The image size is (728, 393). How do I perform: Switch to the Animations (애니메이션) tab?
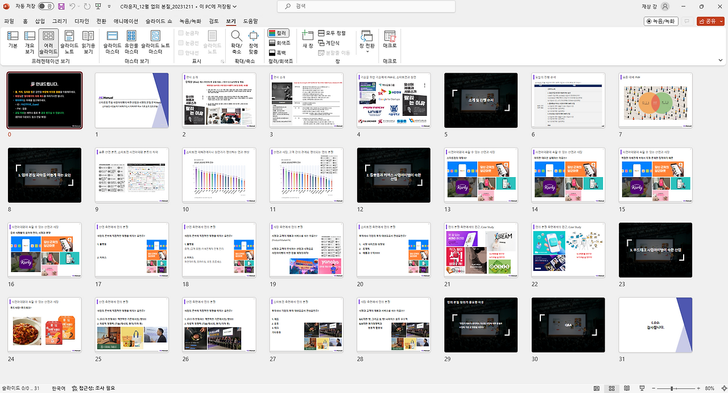pyautogui.click(x=125, y=21)
